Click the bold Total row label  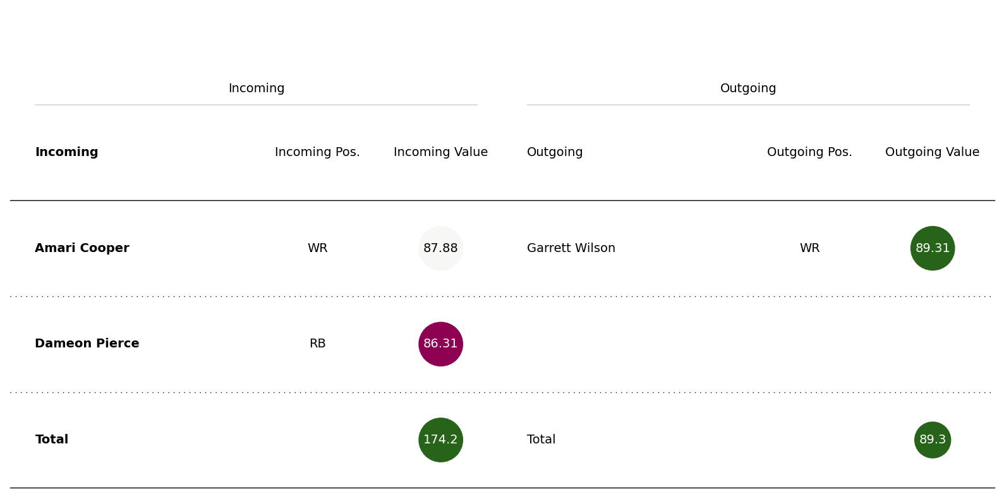52,440
